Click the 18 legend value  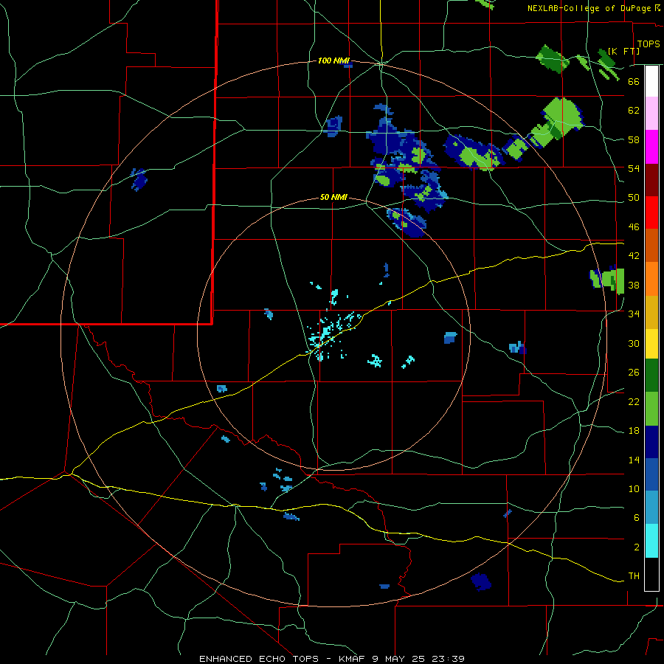(x=634, y=431)
